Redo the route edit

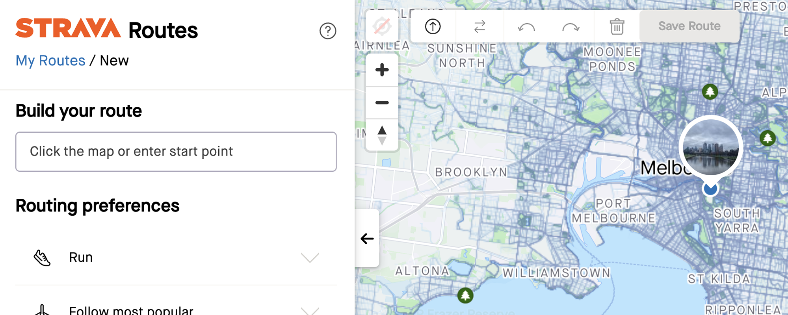(571, 27)
